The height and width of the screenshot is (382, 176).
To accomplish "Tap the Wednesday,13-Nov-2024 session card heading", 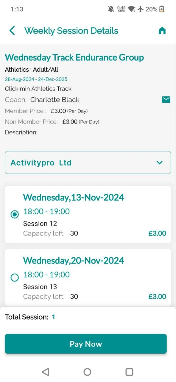I will [74, 198].
